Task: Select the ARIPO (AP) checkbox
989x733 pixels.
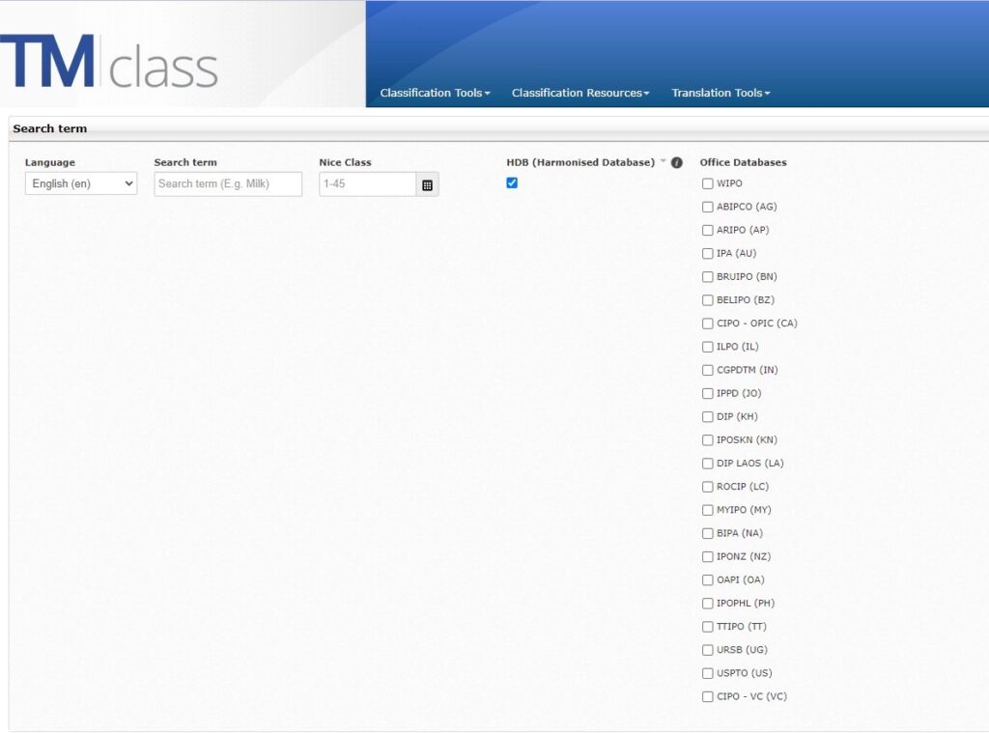Action: tap(708, 230)
